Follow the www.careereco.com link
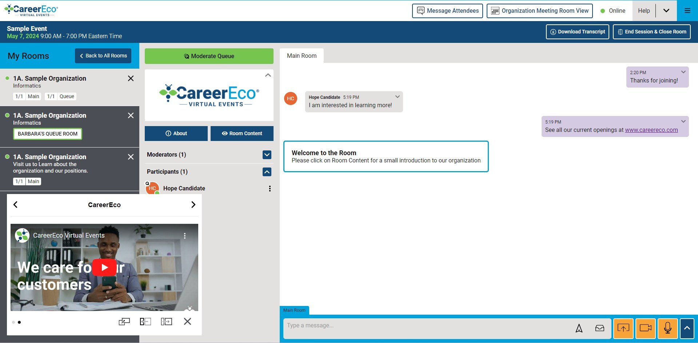 651,130
